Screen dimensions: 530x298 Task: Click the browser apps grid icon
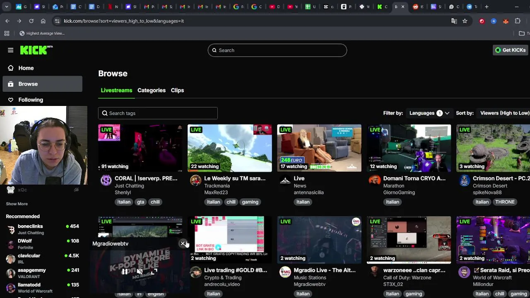(x=7, y=33)
